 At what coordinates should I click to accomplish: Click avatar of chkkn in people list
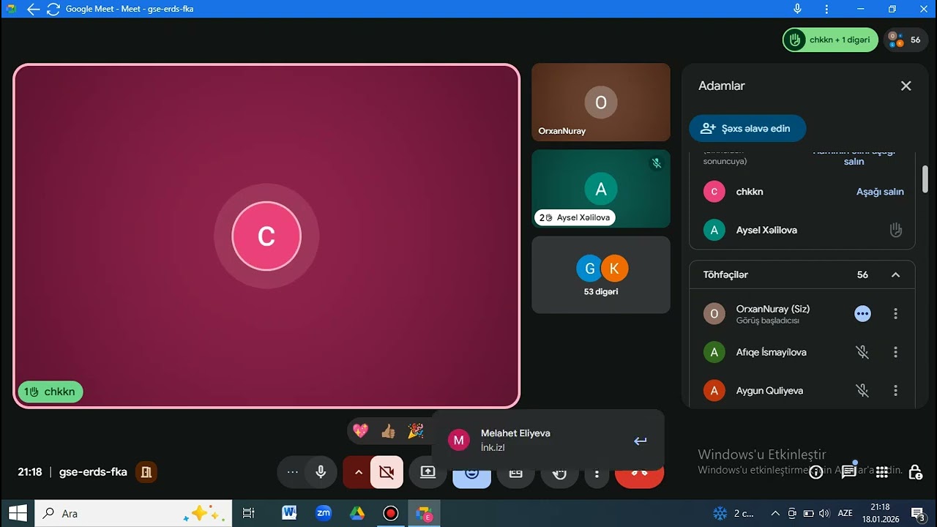pyautogui.click(x=714, y=192)
